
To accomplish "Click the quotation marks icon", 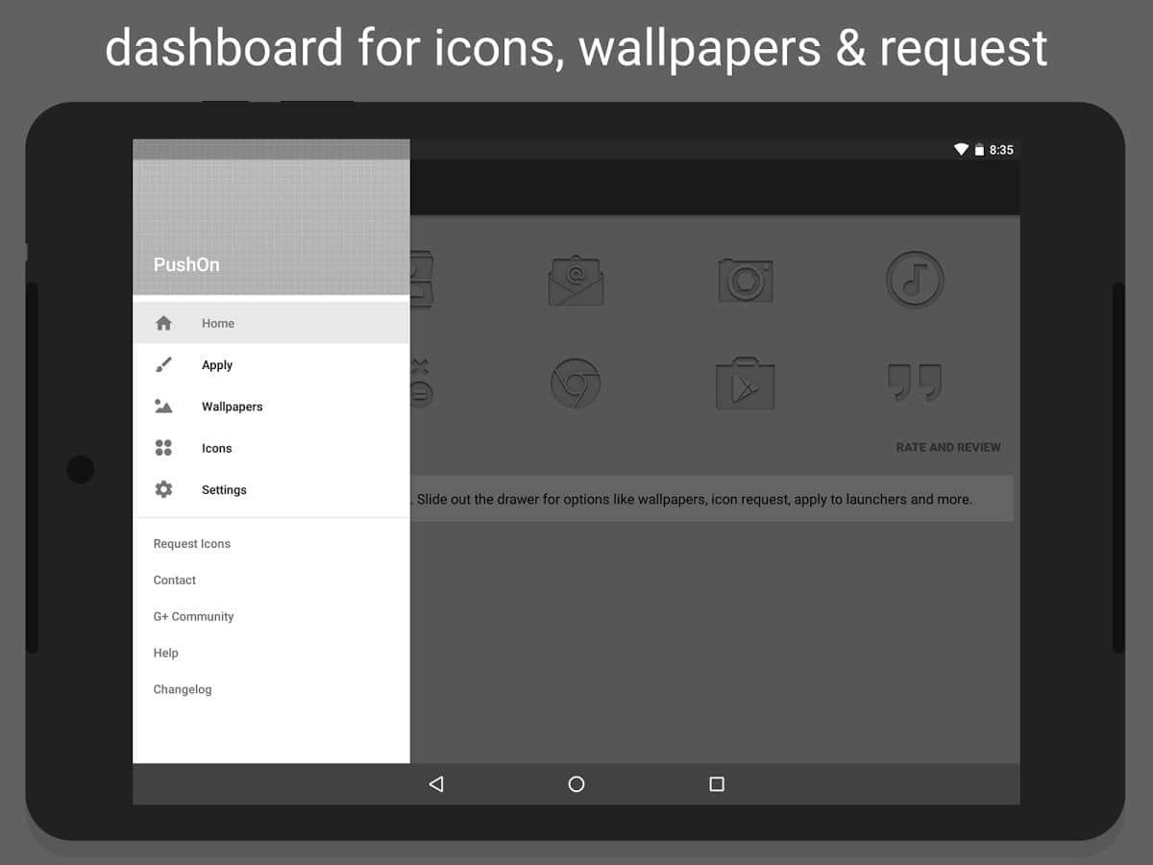I will click(914, 383).
